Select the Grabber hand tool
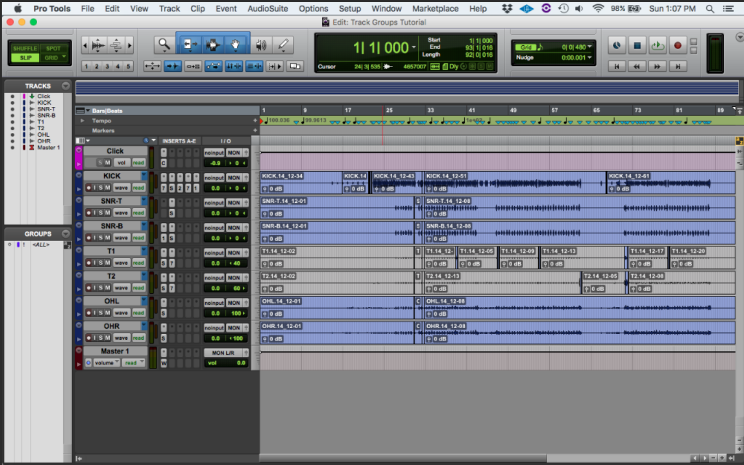This screenshot has width=744, height=465. [x=236, y=45]
